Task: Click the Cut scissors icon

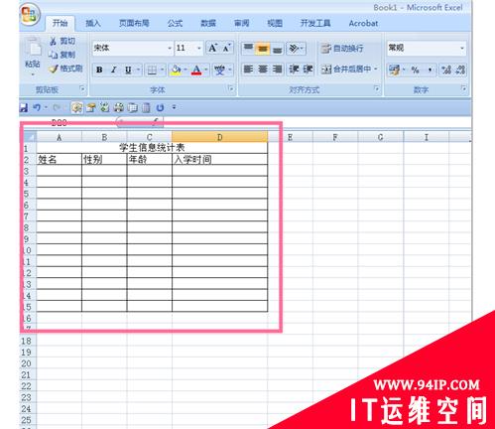Action: pos(53,42)
